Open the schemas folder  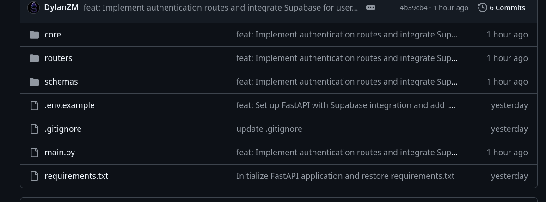click(x=61, y=82)
